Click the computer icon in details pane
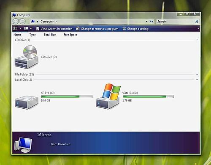The height and width of the screenshot is (165, 211). coord(23,145)
